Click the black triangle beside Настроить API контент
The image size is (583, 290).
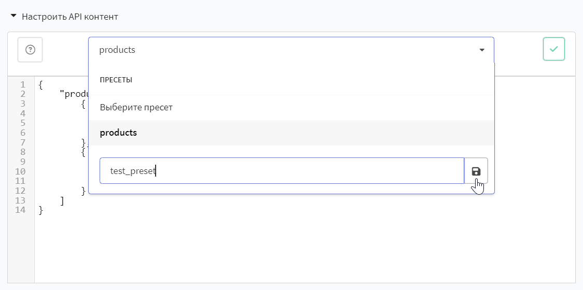pyautogui.click(x=14, y=16)
